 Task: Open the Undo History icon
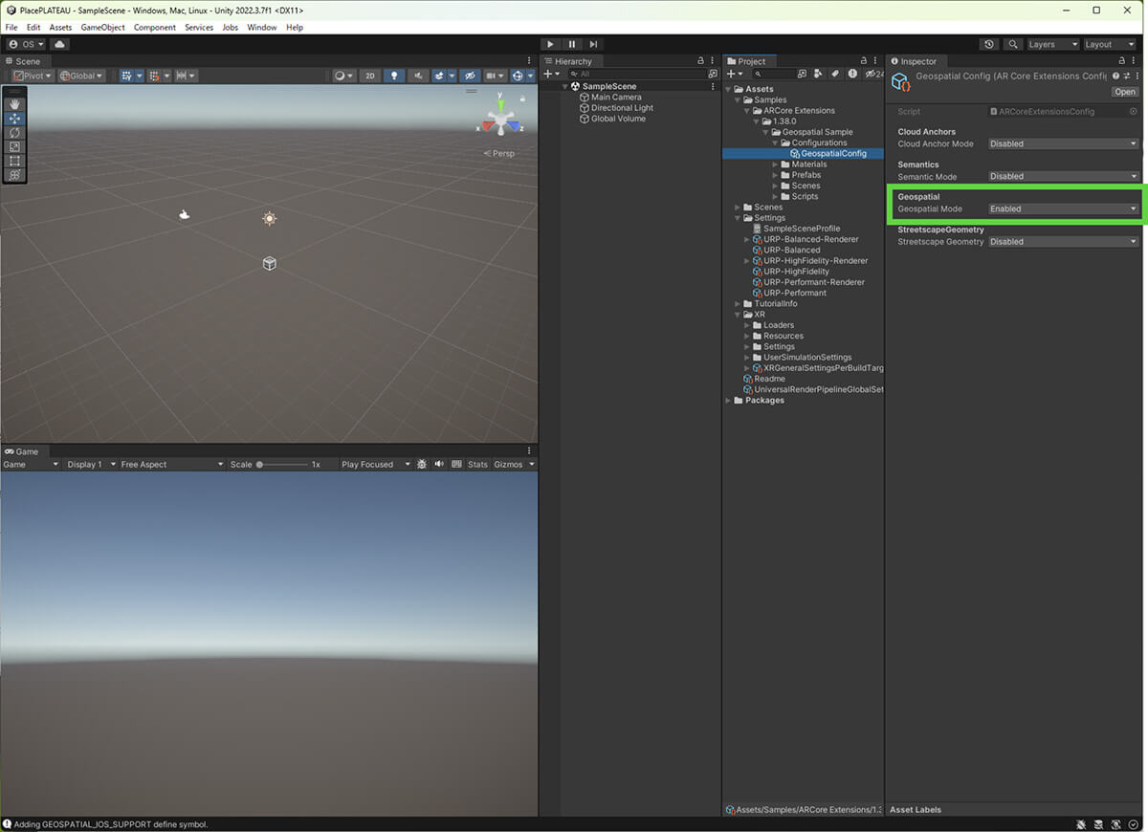(989, 44)
